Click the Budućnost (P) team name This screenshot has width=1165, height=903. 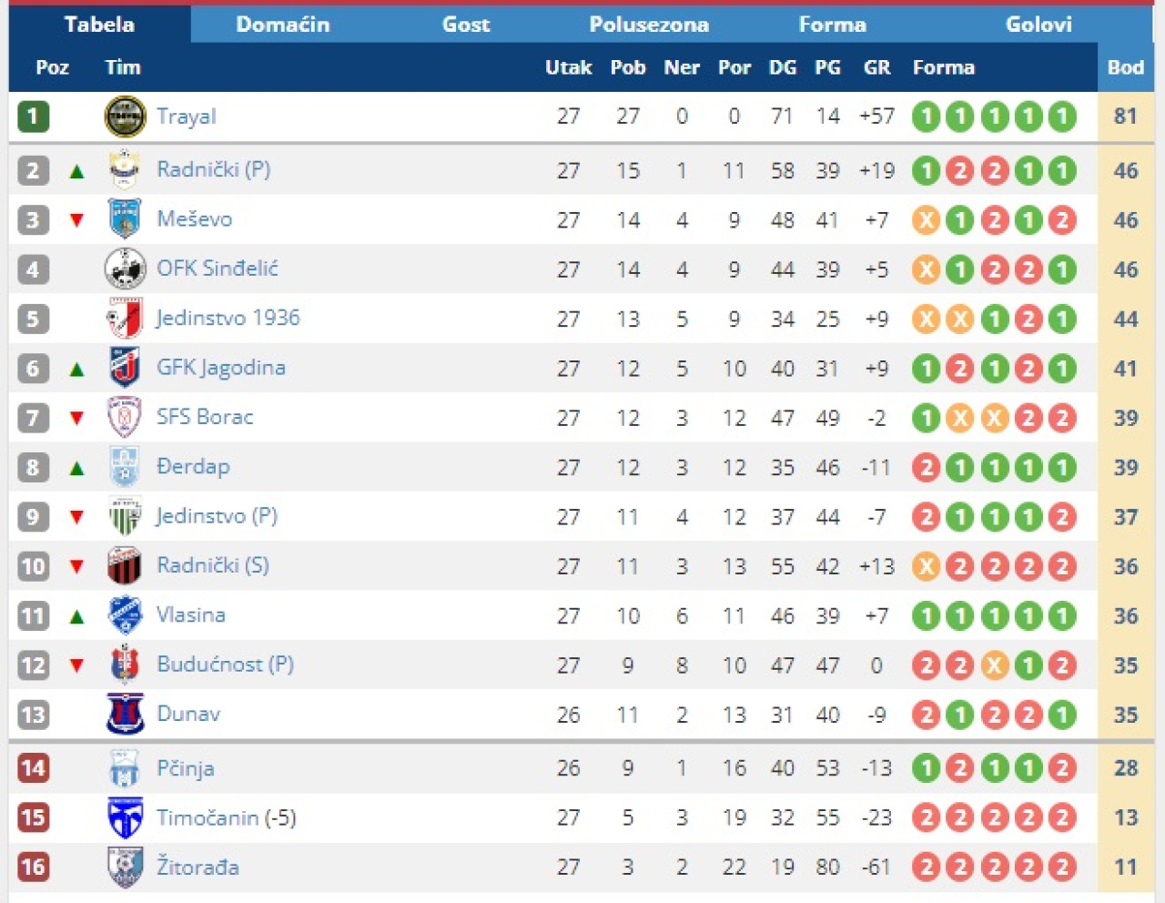click(225, 665)
